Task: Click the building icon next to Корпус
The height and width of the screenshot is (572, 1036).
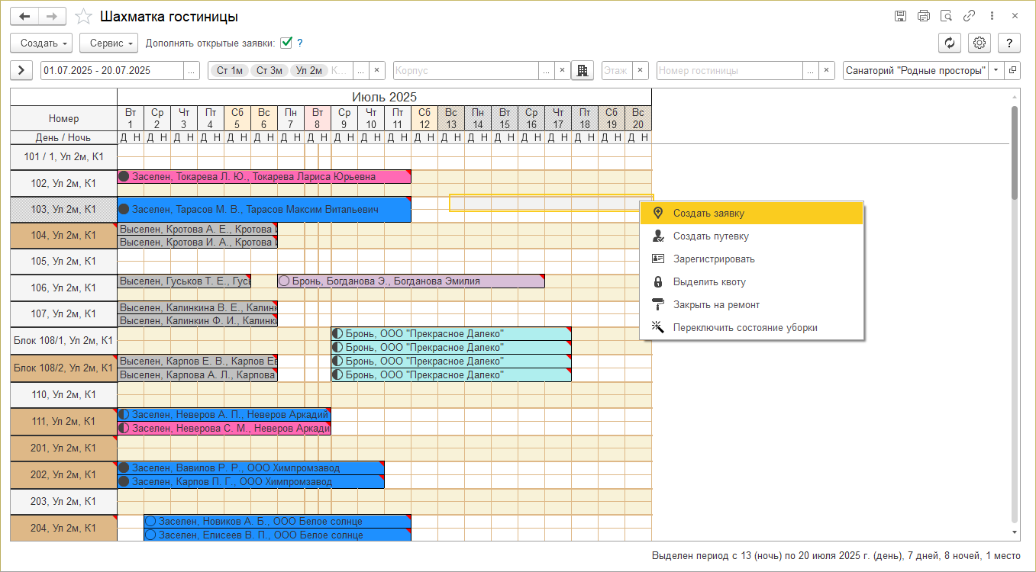Action: (x=583, y=70)
